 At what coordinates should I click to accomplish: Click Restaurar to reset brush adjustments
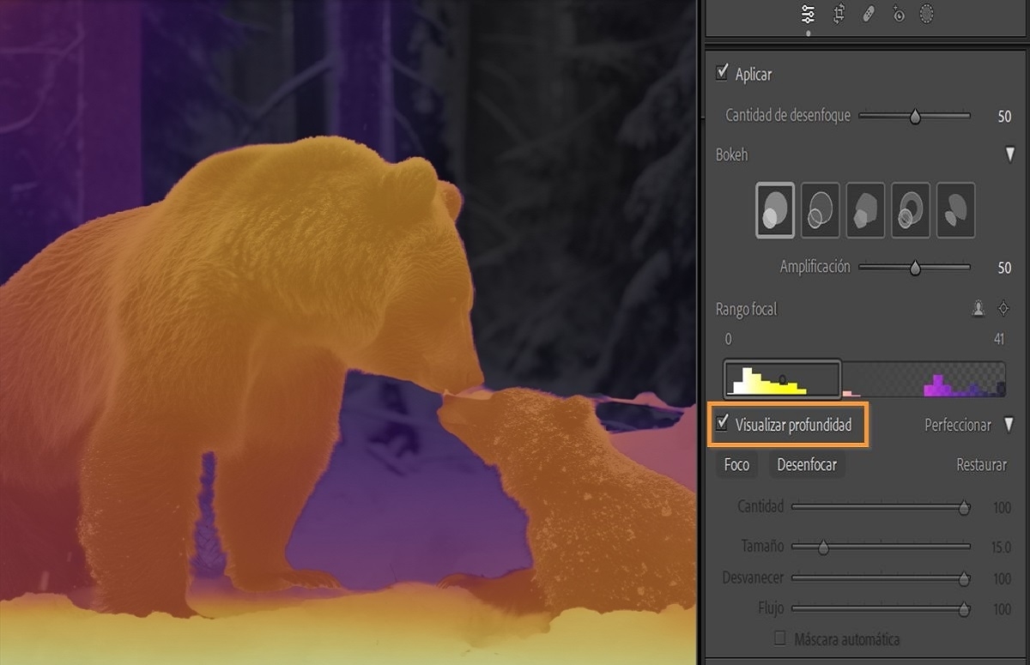pyautogui.click(x=983, y=464)
